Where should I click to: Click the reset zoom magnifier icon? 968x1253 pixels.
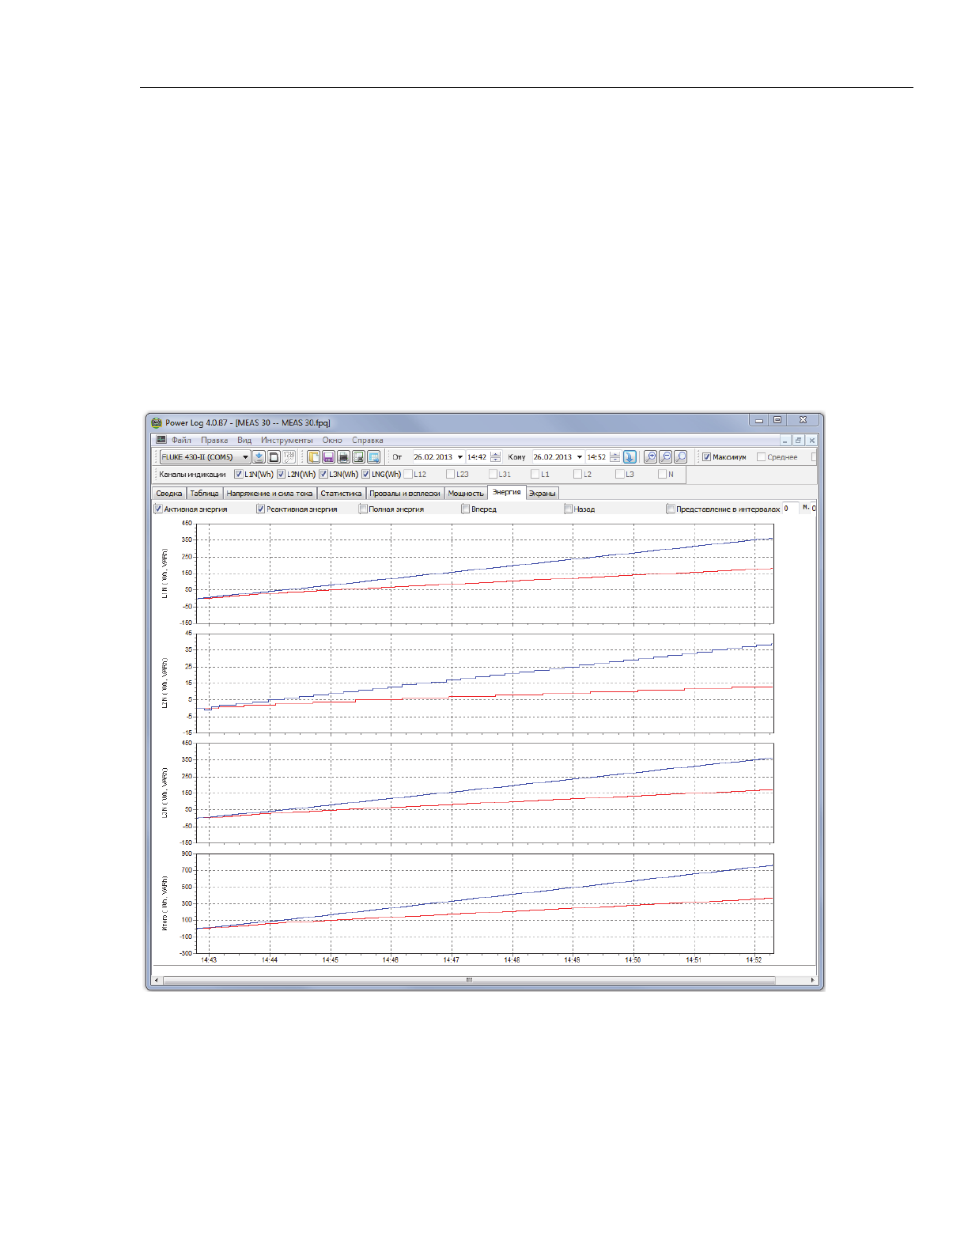(680, 457)
